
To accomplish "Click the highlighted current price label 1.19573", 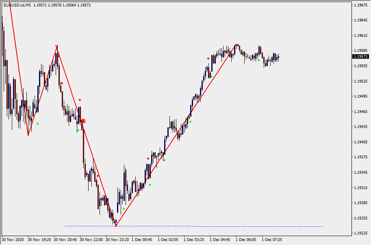I will (360, 57).
